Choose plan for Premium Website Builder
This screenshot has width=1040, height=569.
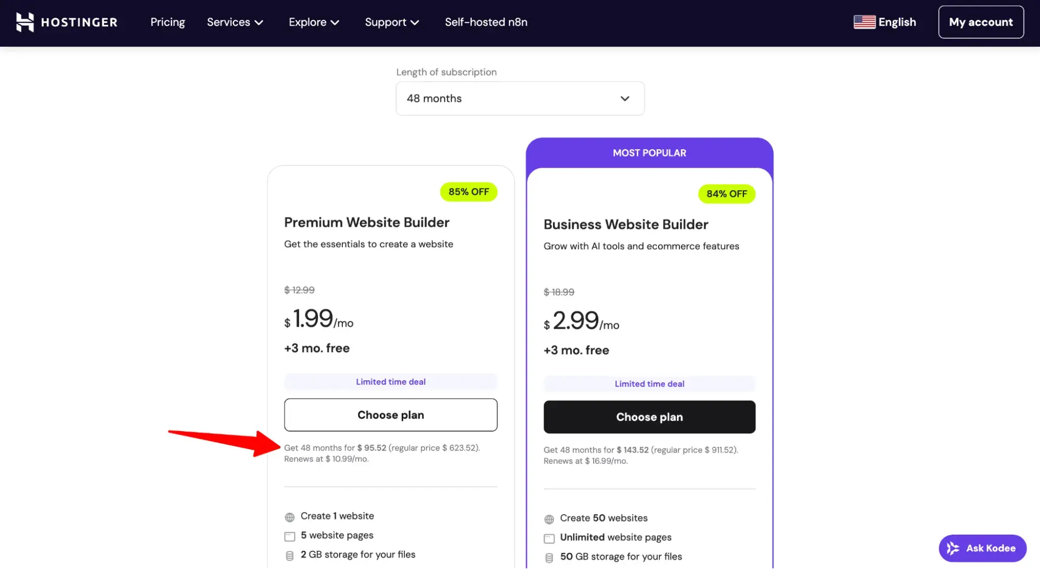coord(391,415)
